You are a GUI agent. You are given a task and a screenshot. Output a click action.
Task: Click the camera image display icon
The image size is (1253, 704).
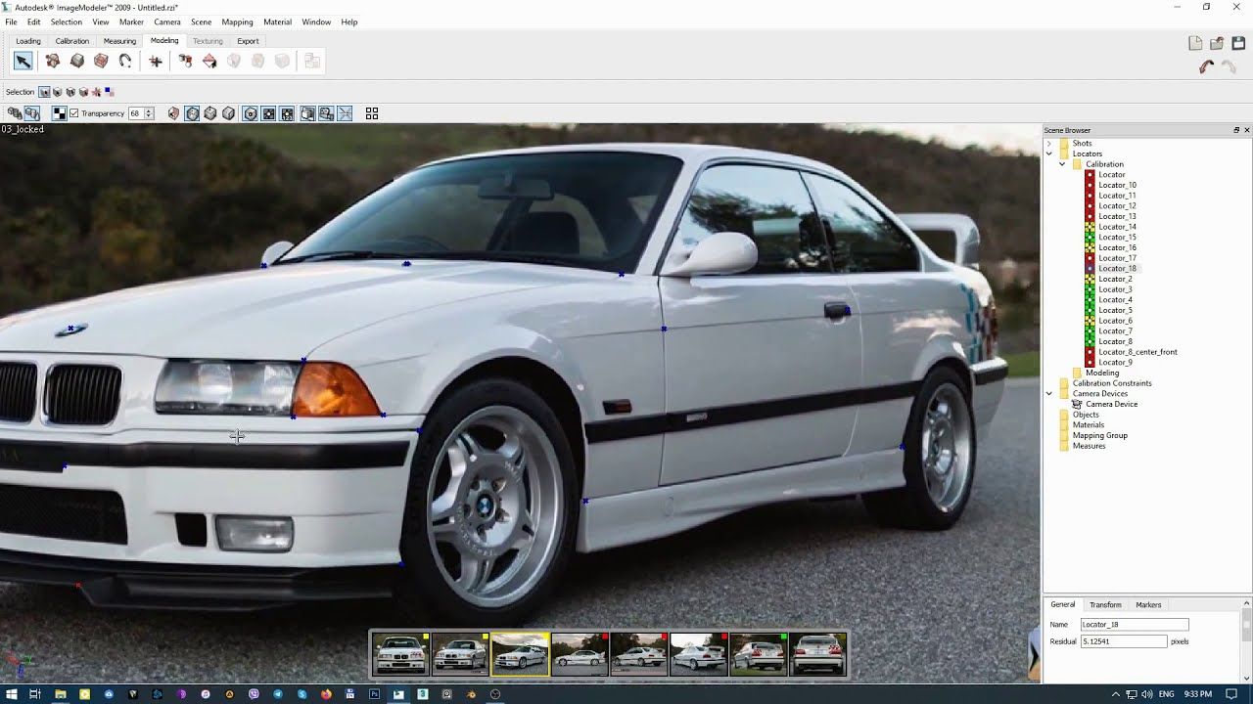click(328, 112)
